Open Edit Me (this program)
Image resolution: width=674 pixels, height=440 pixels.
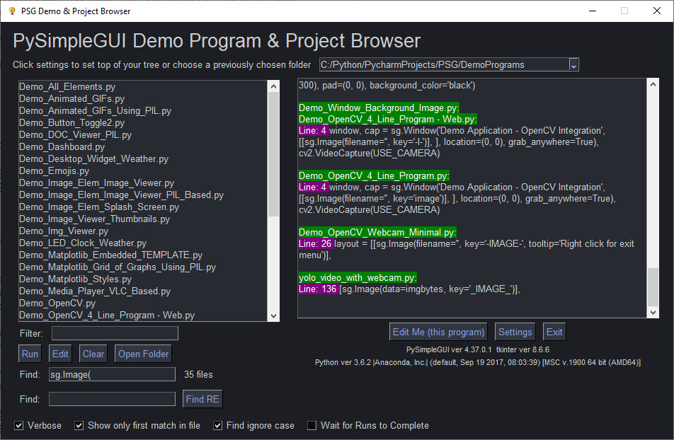click(x=439, y=332)
